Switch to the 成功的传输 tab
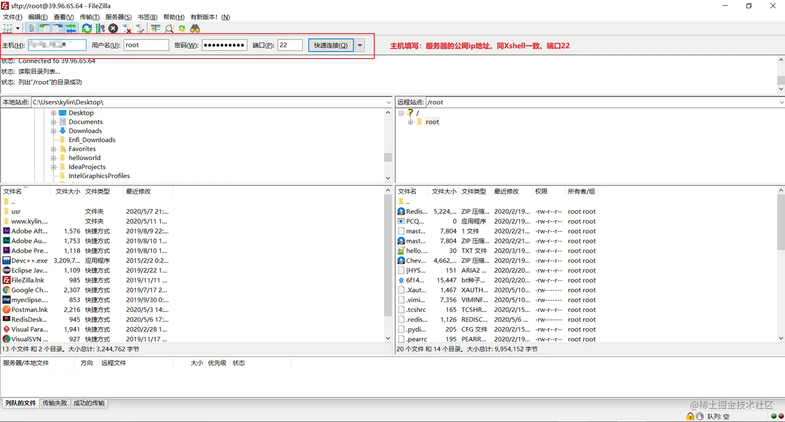 pos(89,403)
